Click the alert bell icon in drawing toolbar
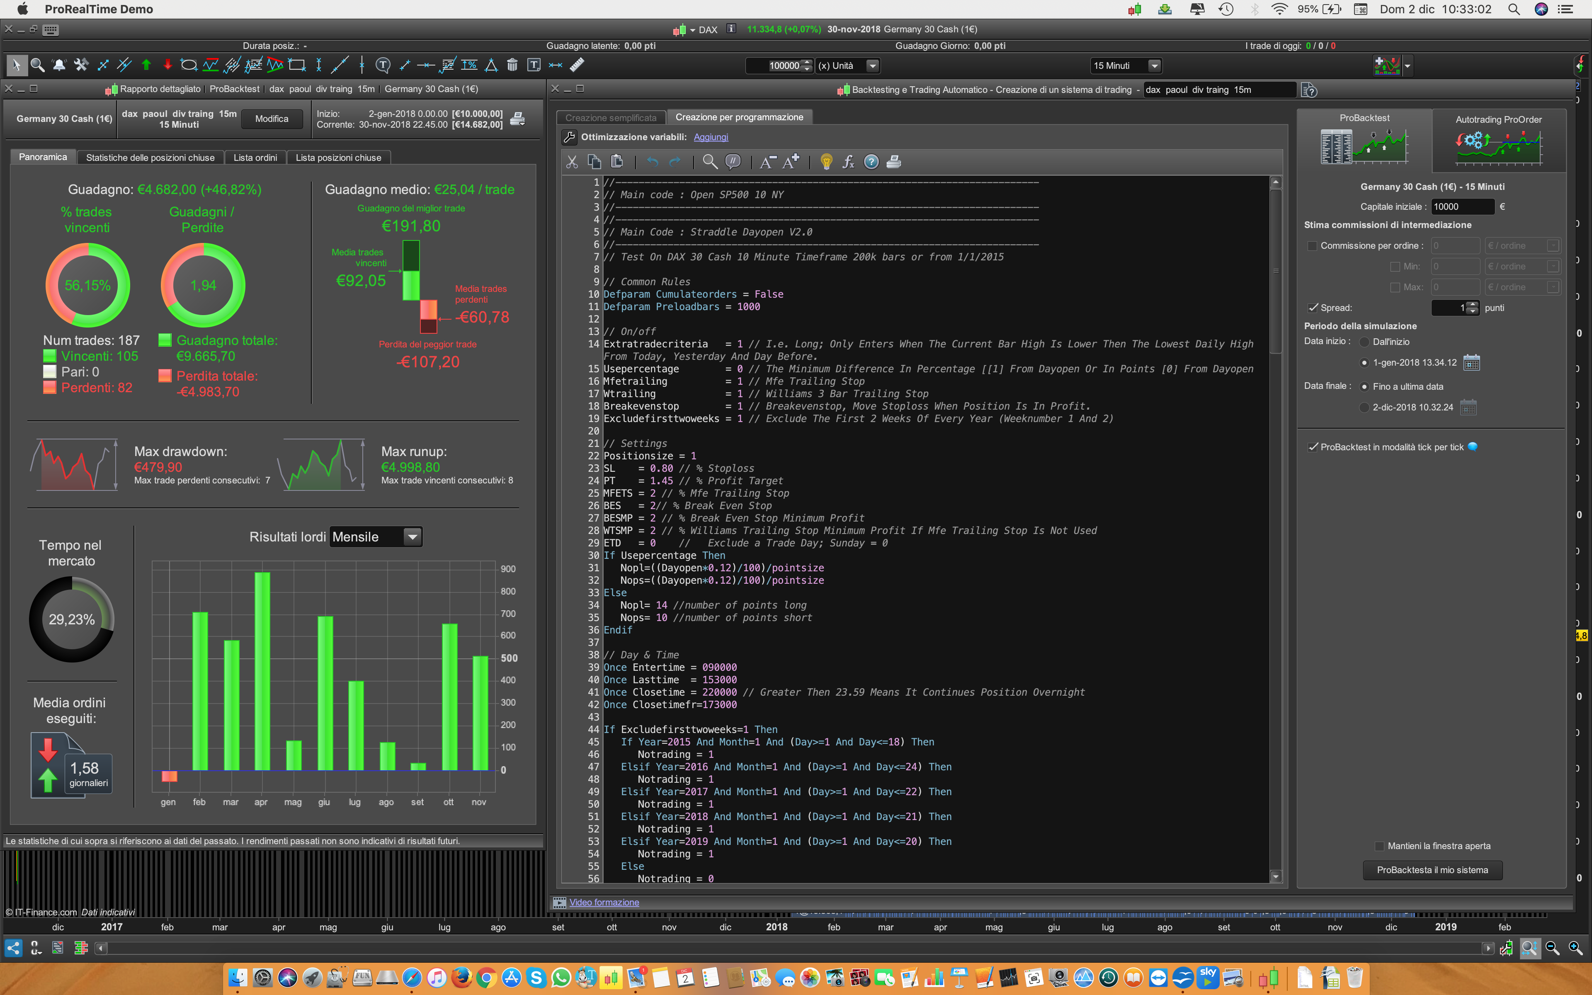This screenshot has height=995, width=1592. pos(59,65)
